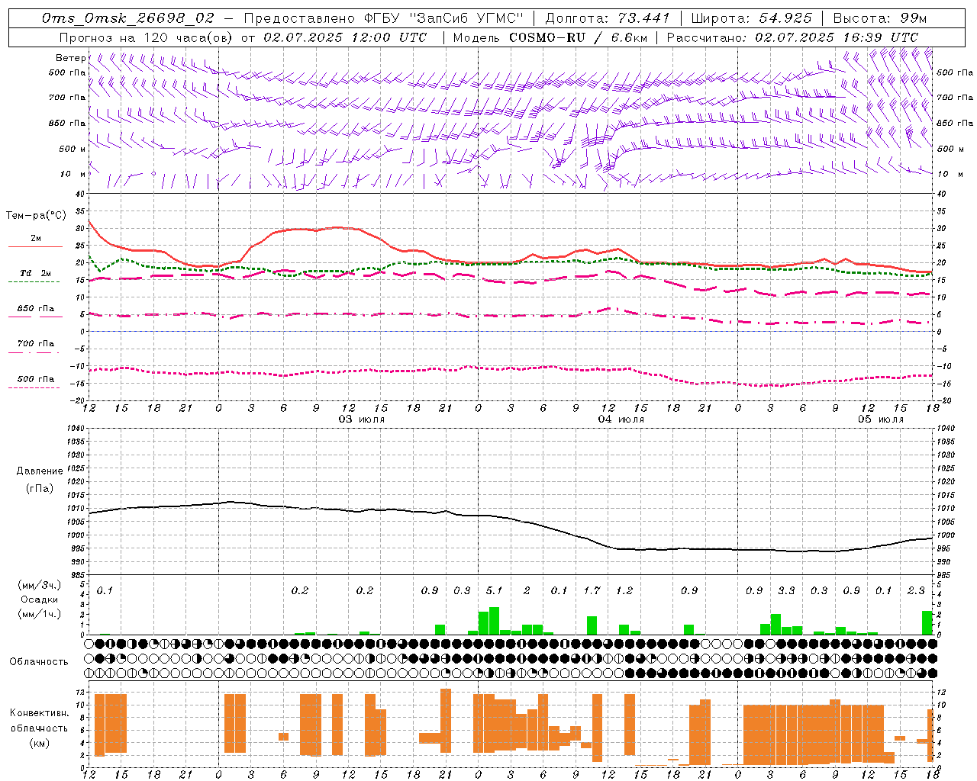Click the (км) unit label for convective cloud
The width and height of the screenshot is (977, 781).
[x=39, y=743]
